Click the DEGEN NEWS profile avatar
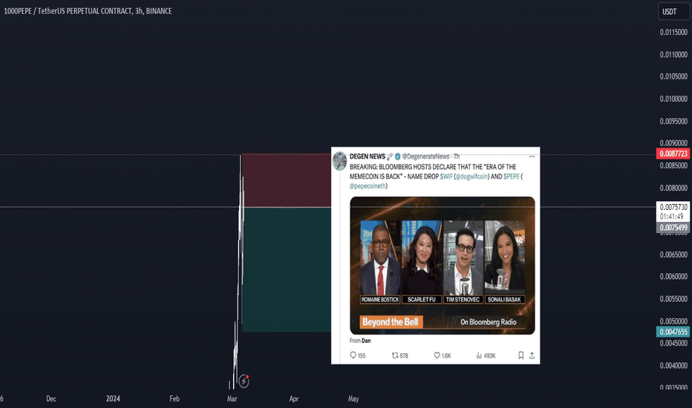Screen dimensions: 692x408 pyautogui.click(x=340, y=161)
